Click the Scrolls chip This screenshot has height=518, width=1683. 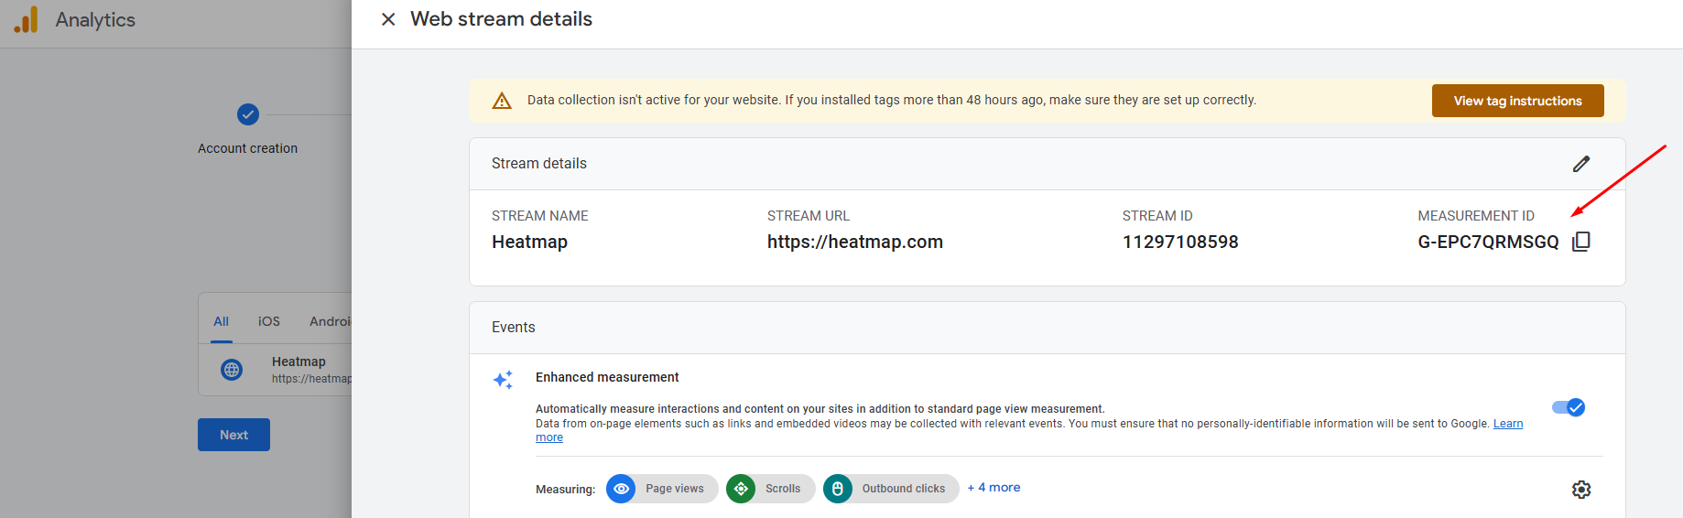[771, 489]
